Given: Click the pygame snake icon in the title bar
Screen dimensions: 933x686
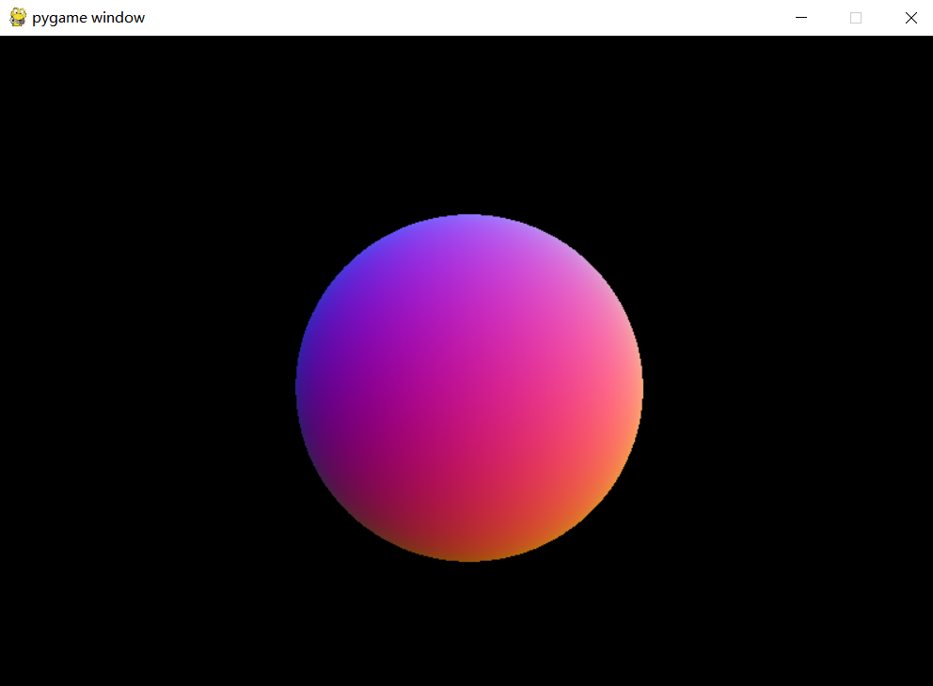Looking at the screenshot, I should tap(18, 17).
